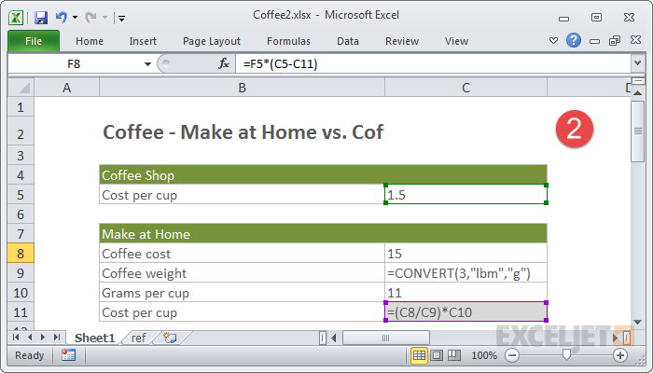Switch to Page Break Preview icon
The width and height of the screenshot is (653, 373).
click(x=454, y=355)
